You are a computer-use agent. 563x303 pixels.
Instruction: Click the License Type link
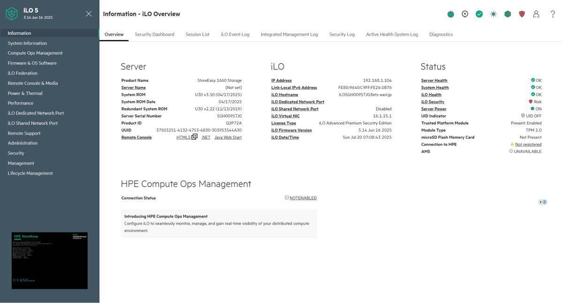pos(284,123)
